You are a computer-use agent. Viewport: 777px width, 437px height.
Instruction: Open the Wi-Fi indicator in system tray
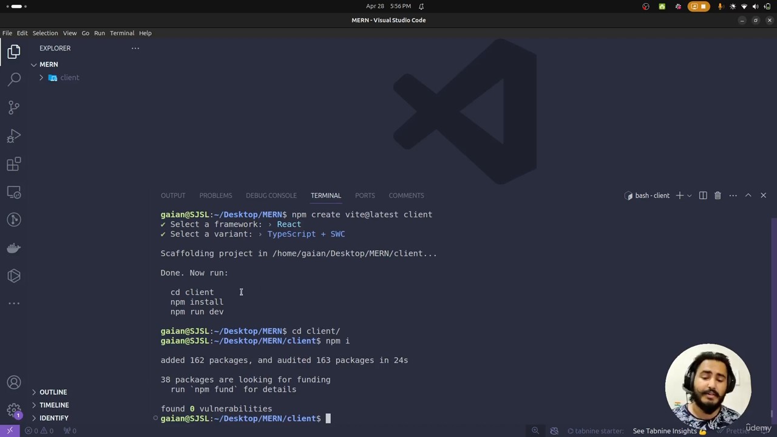(x=744, y=6)
